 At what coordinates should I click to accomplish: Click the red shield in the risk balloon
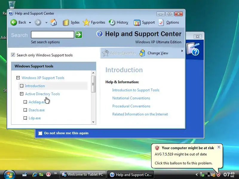tap(157, 148)
